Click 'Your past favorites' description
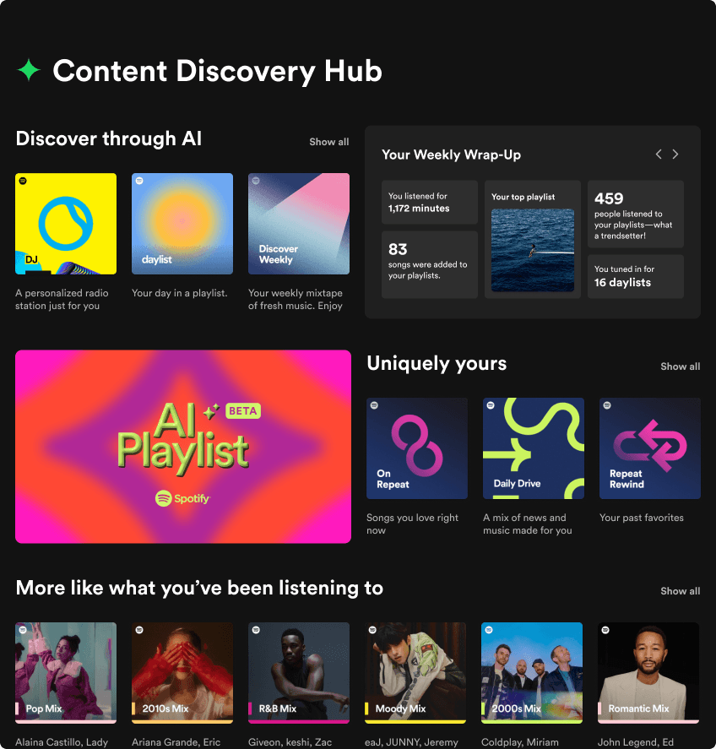 [642, 518]
